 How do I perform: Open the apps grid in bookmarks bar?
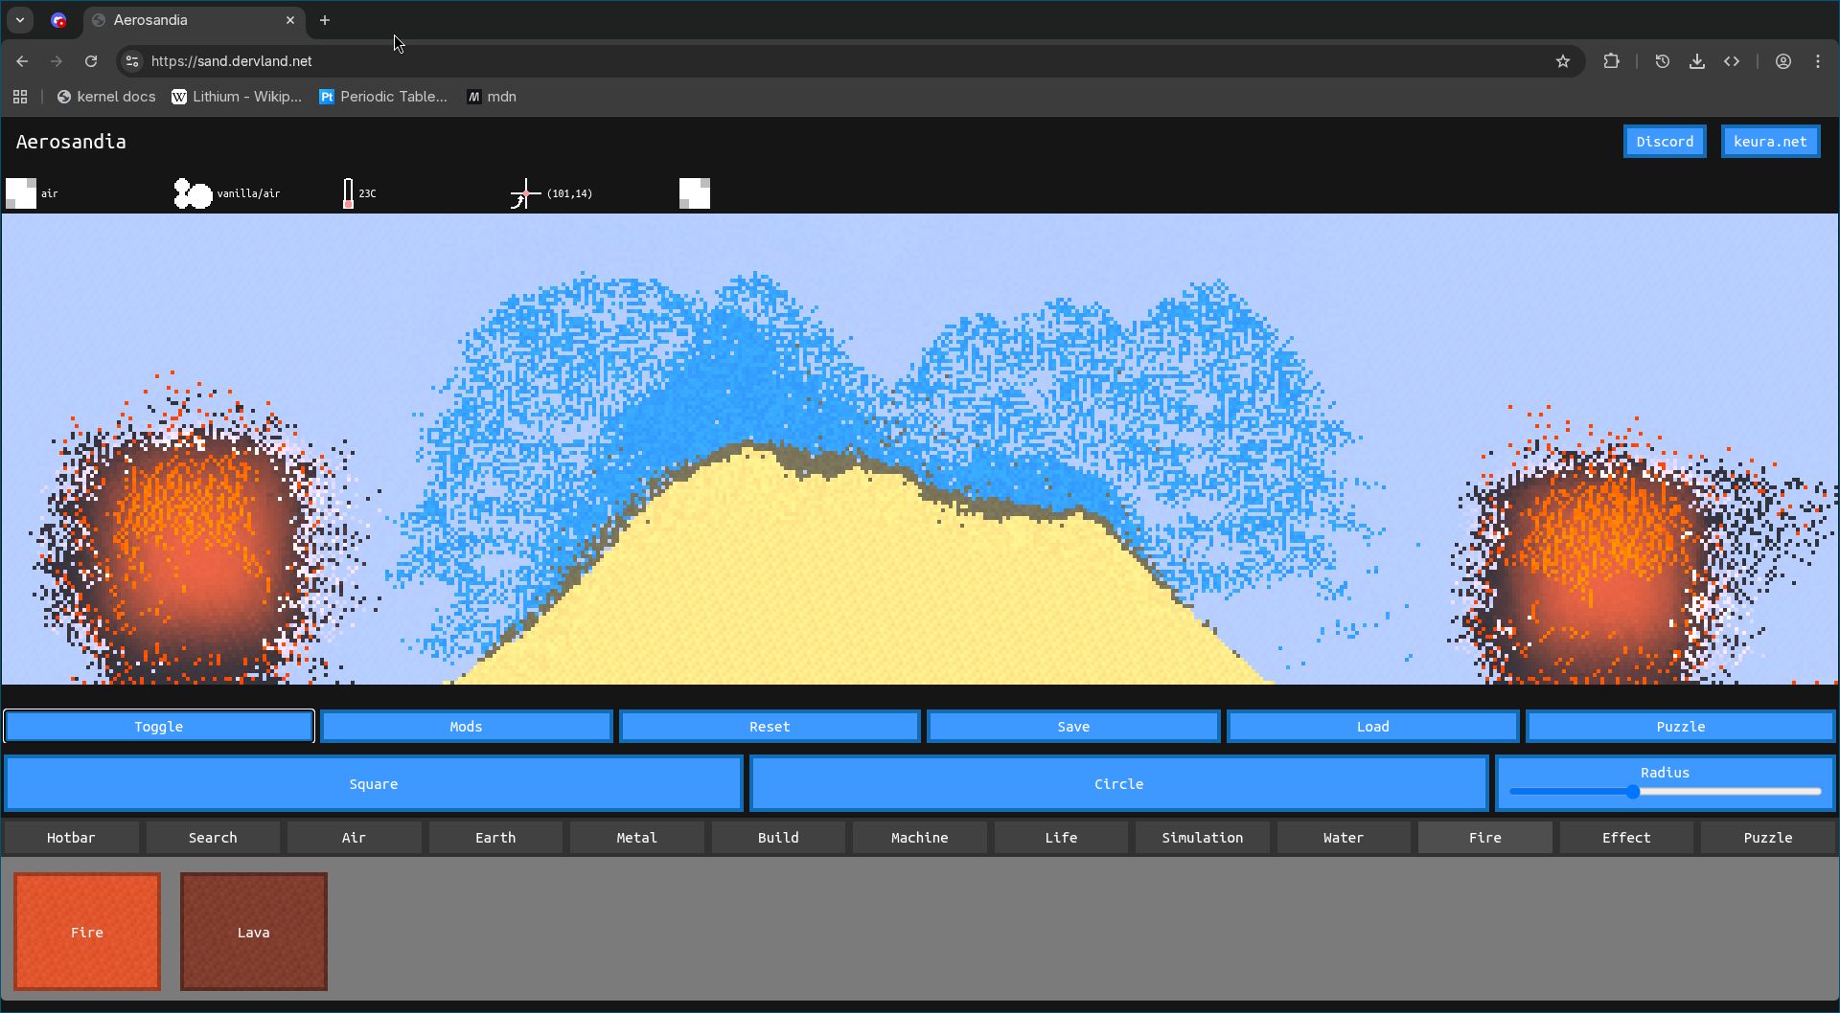point(20,97)
